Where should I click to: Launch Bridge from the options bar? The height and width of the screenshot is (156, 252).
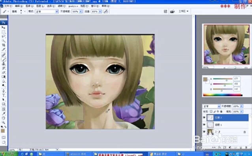click(172, 11)
